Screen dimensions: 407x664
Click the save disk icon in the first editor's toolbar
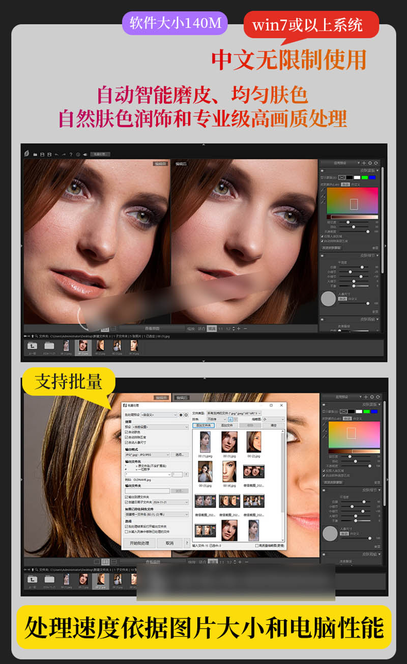point(42,154)
